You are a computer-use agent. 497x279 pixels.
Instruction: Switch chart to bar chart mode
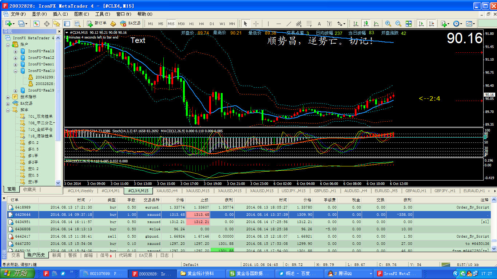tap(356, 24)
